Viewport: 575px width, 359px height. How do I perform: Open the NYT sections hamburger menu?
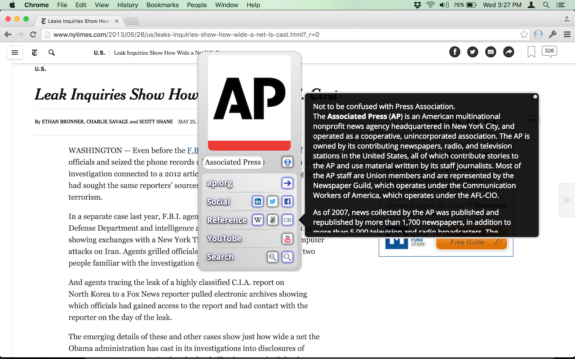(x=15, y=53)
